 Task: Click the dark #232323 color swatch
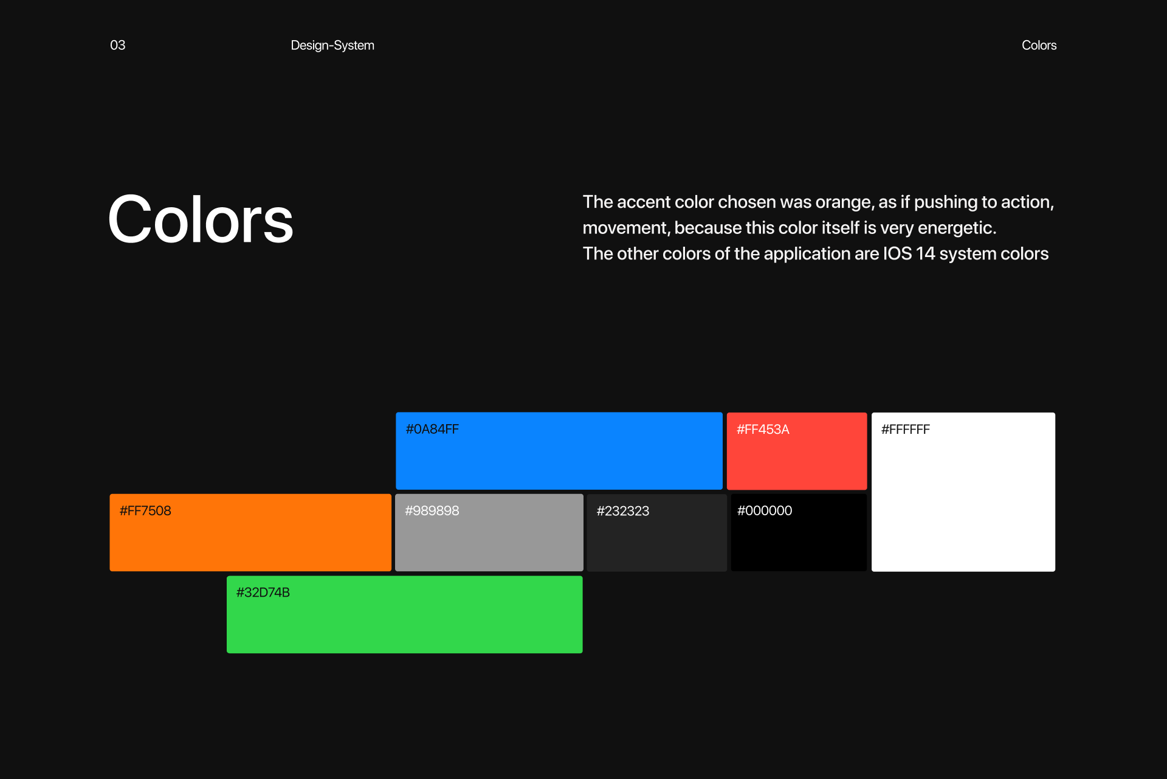point(656,540)
